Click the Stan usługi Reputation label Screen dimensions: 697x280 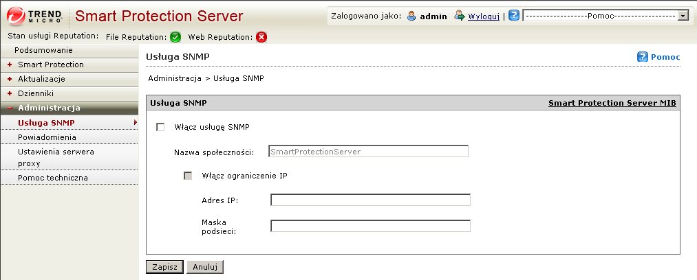coord(54,36)
